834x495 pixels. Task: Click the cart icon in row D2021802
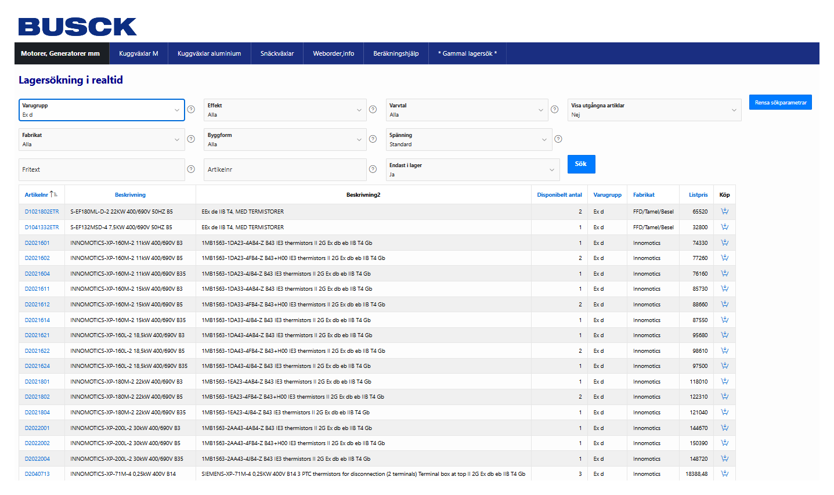[x=724, y=396]
